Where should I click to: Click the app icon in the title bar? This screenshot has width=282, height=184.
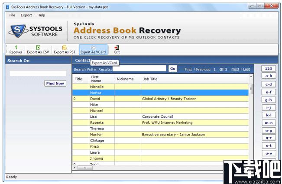point(7,7)
